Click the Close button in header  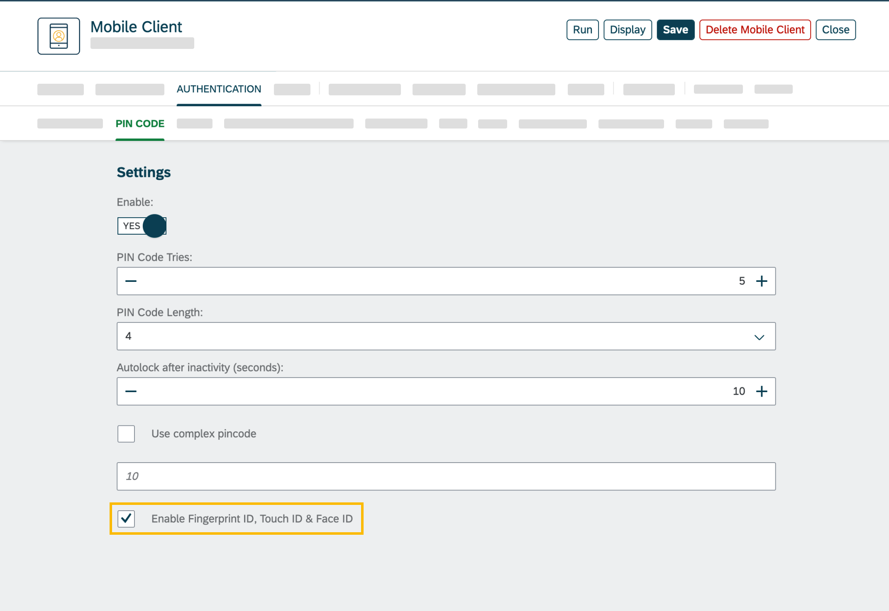coord(835,30)
